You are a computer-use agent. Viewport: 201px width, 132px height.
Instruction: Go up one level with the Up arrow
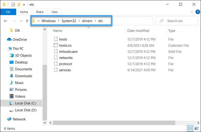[x=27, y=21]
